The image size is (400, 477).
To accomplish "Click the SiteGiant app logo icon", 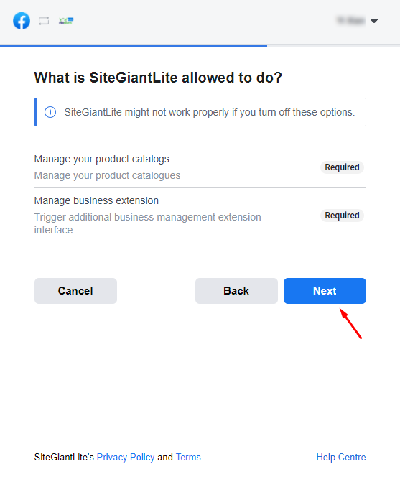I will click(x=66, y=21).
